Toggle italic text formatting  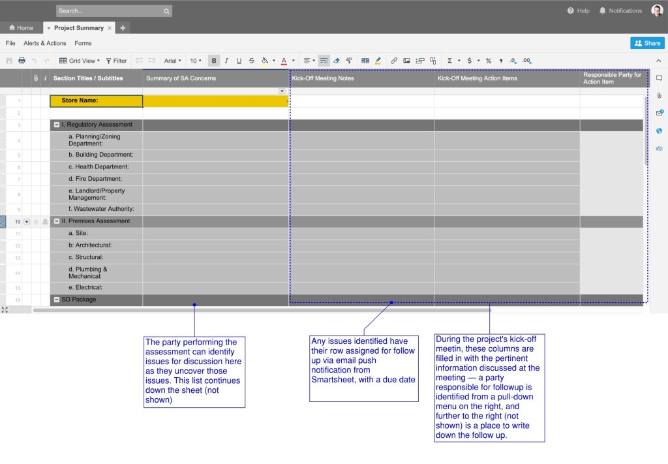226,61
